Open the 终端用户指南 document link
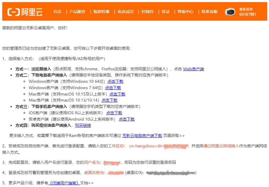Screen dimensions: 269x187 click(64, 183)
